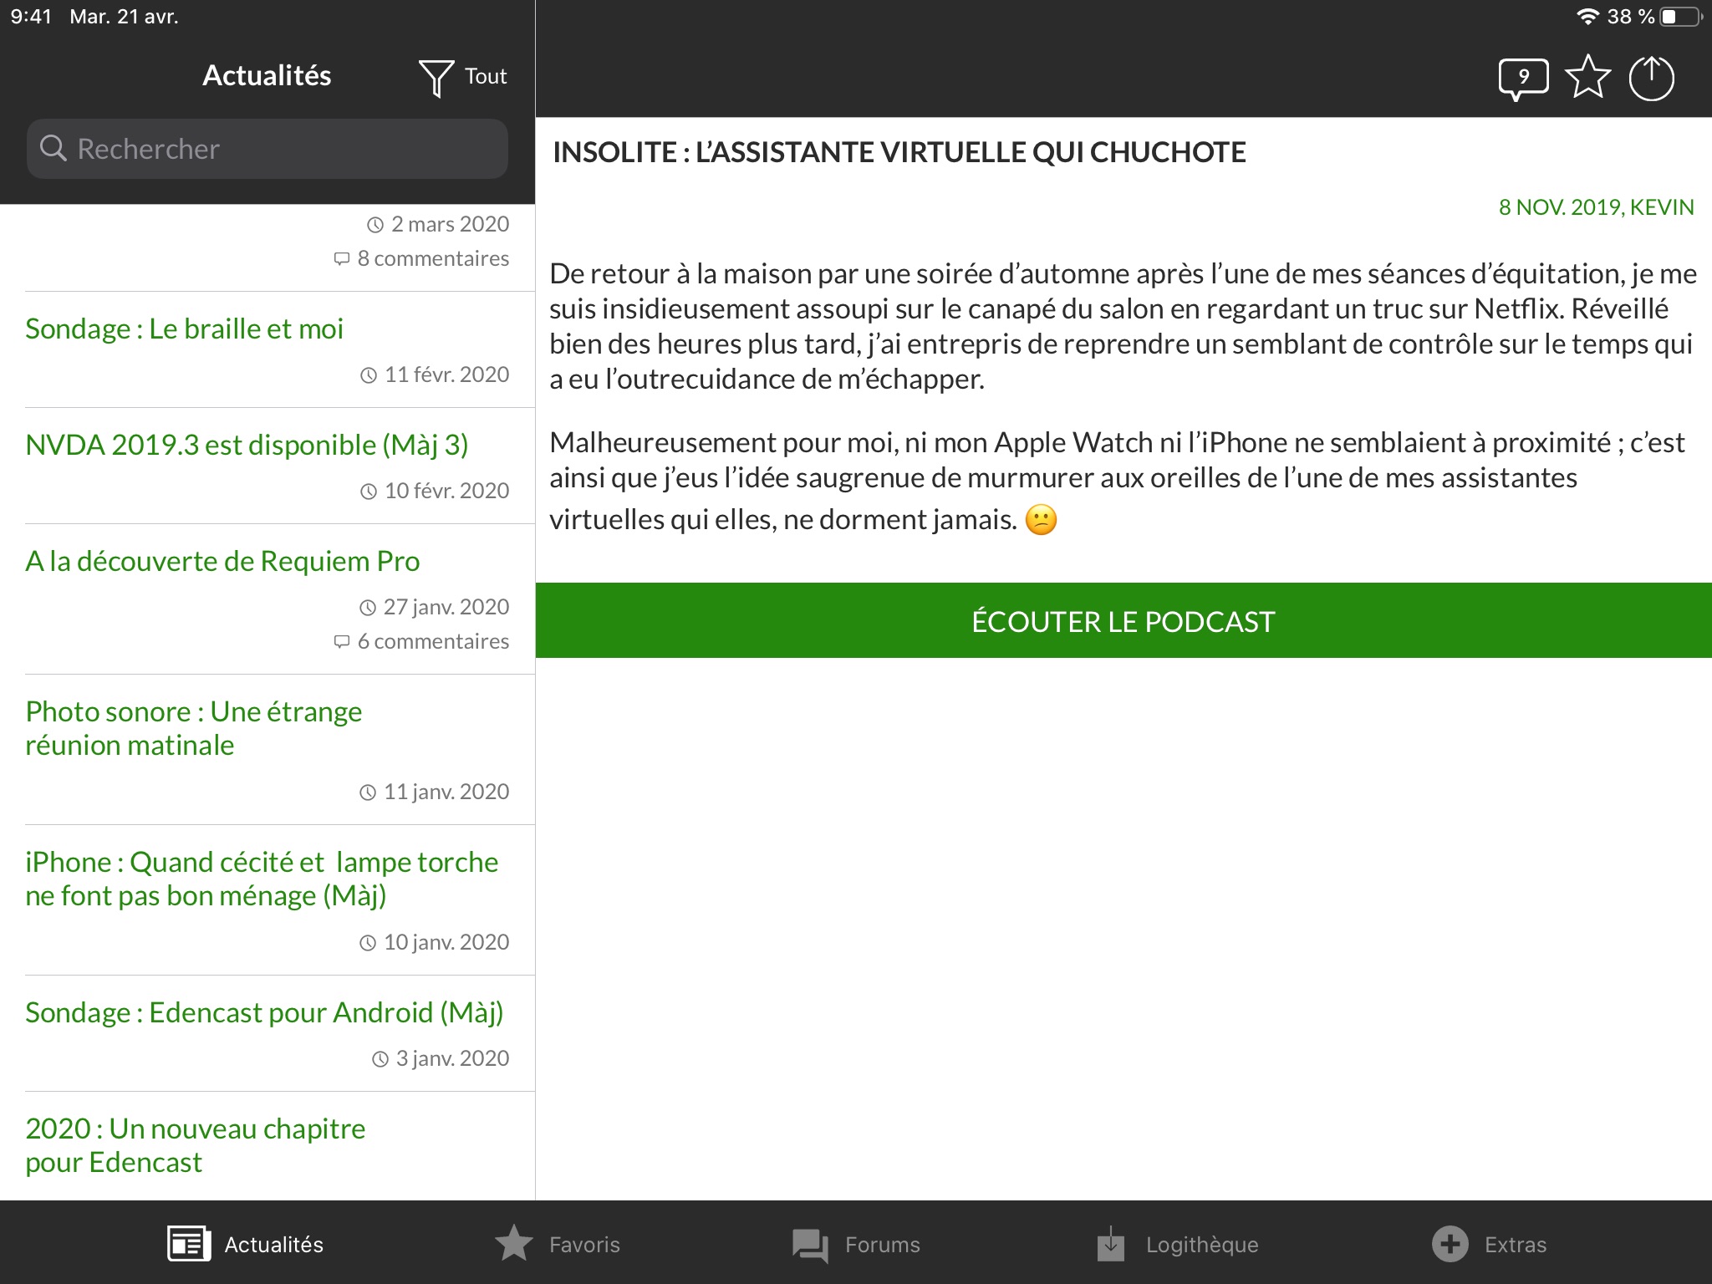
Task: Open iPhone cécité et lampe torche article
Action: click(267, 900)
